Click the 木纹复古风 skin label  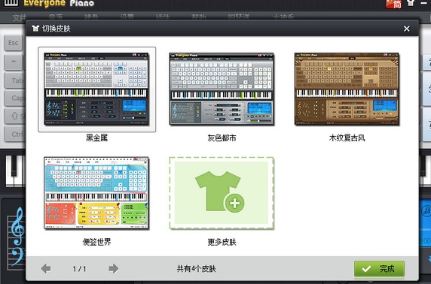click(347, 137)
